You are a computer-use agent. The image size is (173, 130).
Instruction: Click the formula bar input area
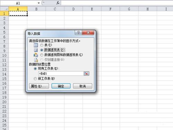point(117,3)
